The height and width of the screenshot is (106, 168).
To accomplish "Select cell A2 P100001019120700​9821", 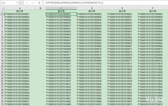I will coord(20,14).
